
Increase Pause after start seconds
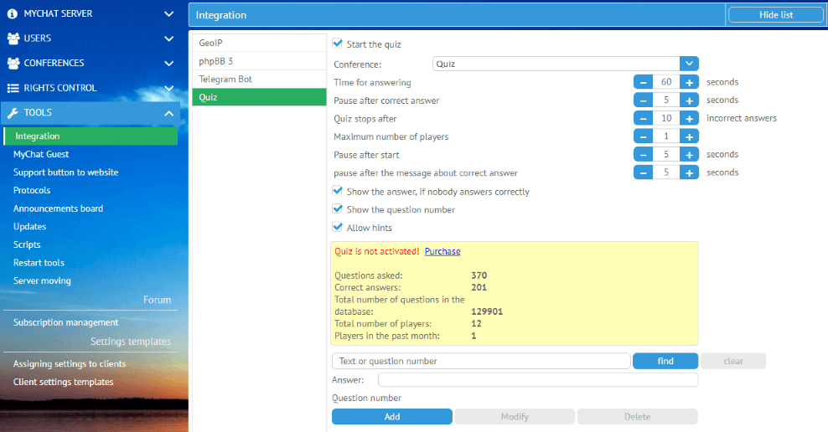click(689, 155)
